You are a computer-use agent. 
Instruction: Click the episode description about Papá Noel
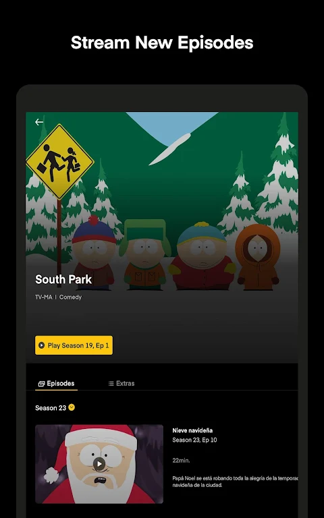click(x=235, y=482)
